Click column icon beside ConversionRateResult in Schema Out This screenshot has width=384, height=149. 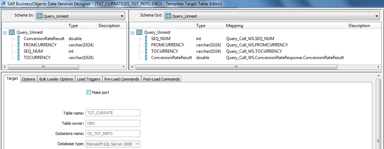pos(146,58)
